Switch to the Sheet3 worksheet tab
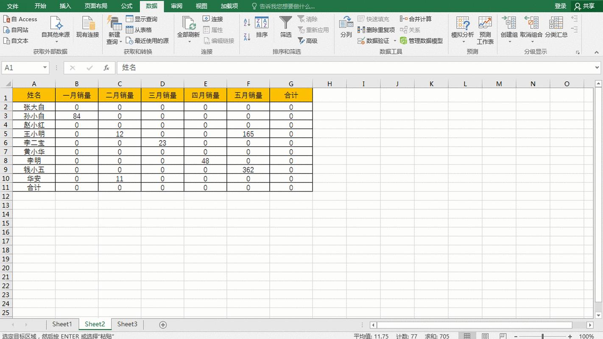 127,324
